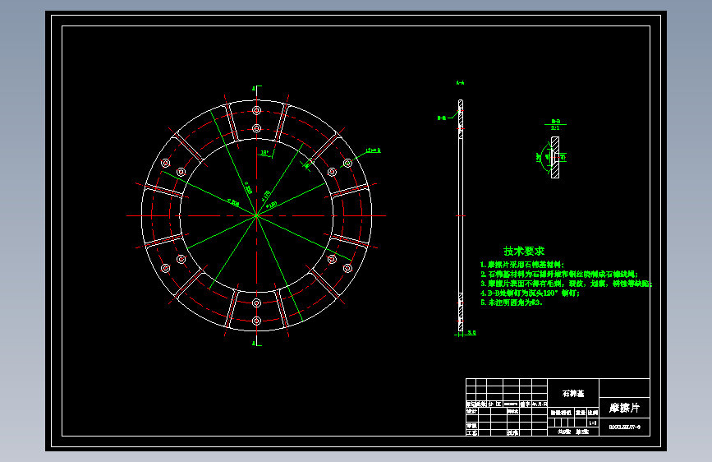The height and width of the screenshot is (462, 712).
Task: Click the 'φ180' diameter dimension text
Action: 272,205
